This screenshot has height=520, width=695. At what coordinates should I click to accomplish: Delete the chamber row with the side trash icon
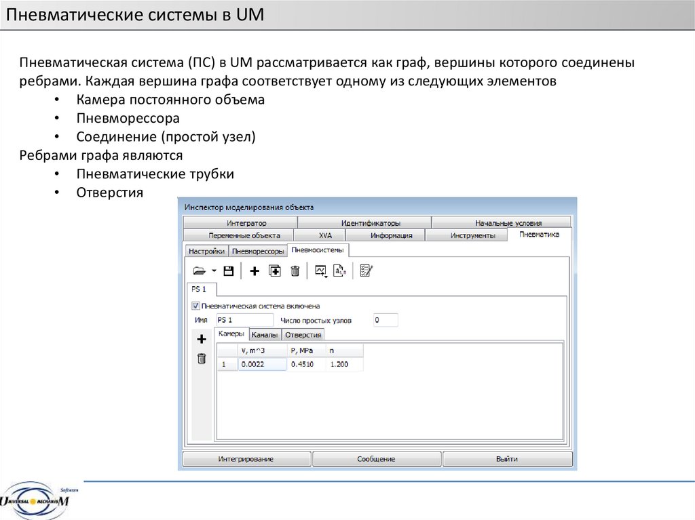(x=202, y=359)
